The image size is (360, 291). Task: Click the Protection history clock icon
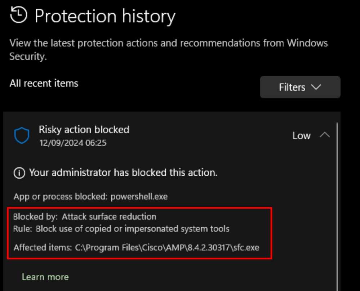[x=19, y=15]
